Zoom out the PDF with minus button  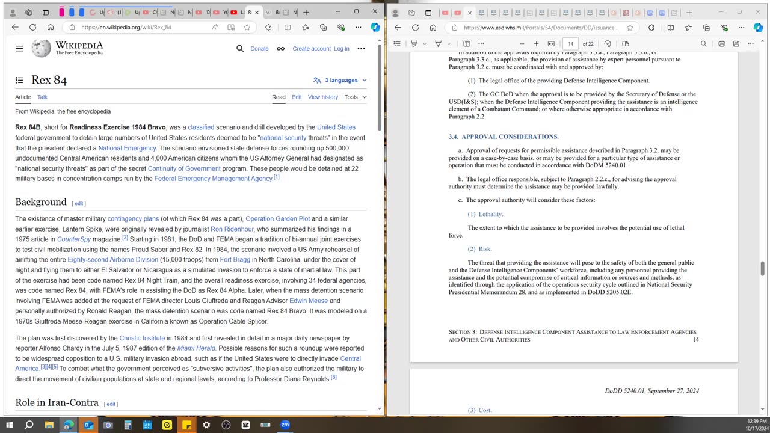pyautogui.click(x=522, y=43)
